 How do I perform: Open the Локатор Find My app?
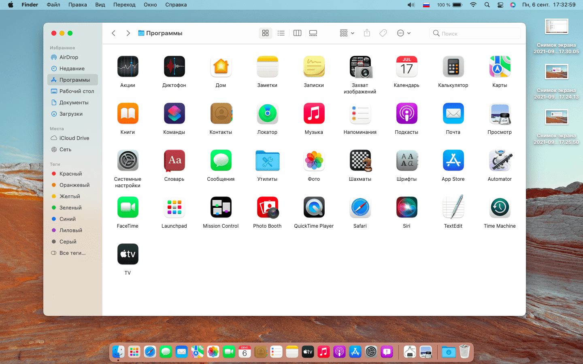(x=267, y=113)
